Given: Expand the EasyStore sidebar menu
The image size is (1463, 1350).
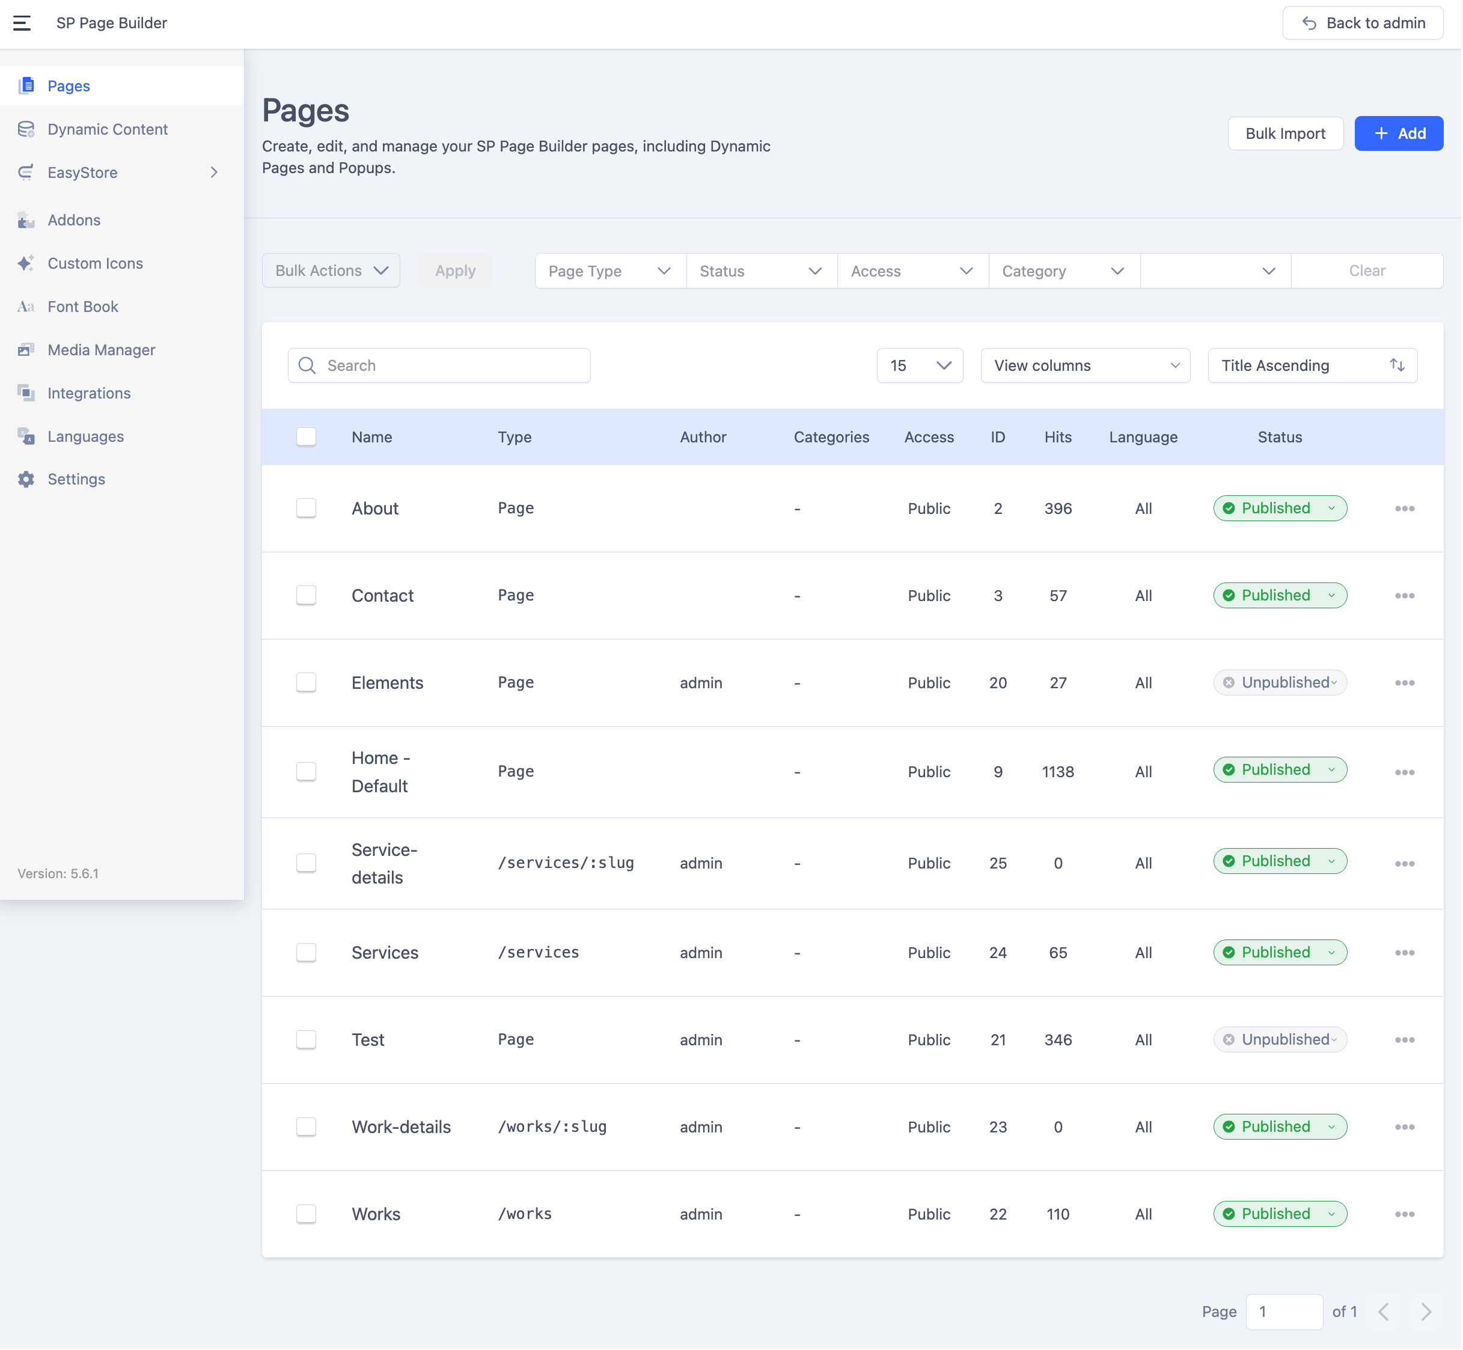Looking at the screenshot, I should 213,173.
